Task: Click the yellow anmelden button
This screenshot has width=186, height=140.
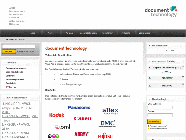Action: pyautogui.click(x=154, y=121)
